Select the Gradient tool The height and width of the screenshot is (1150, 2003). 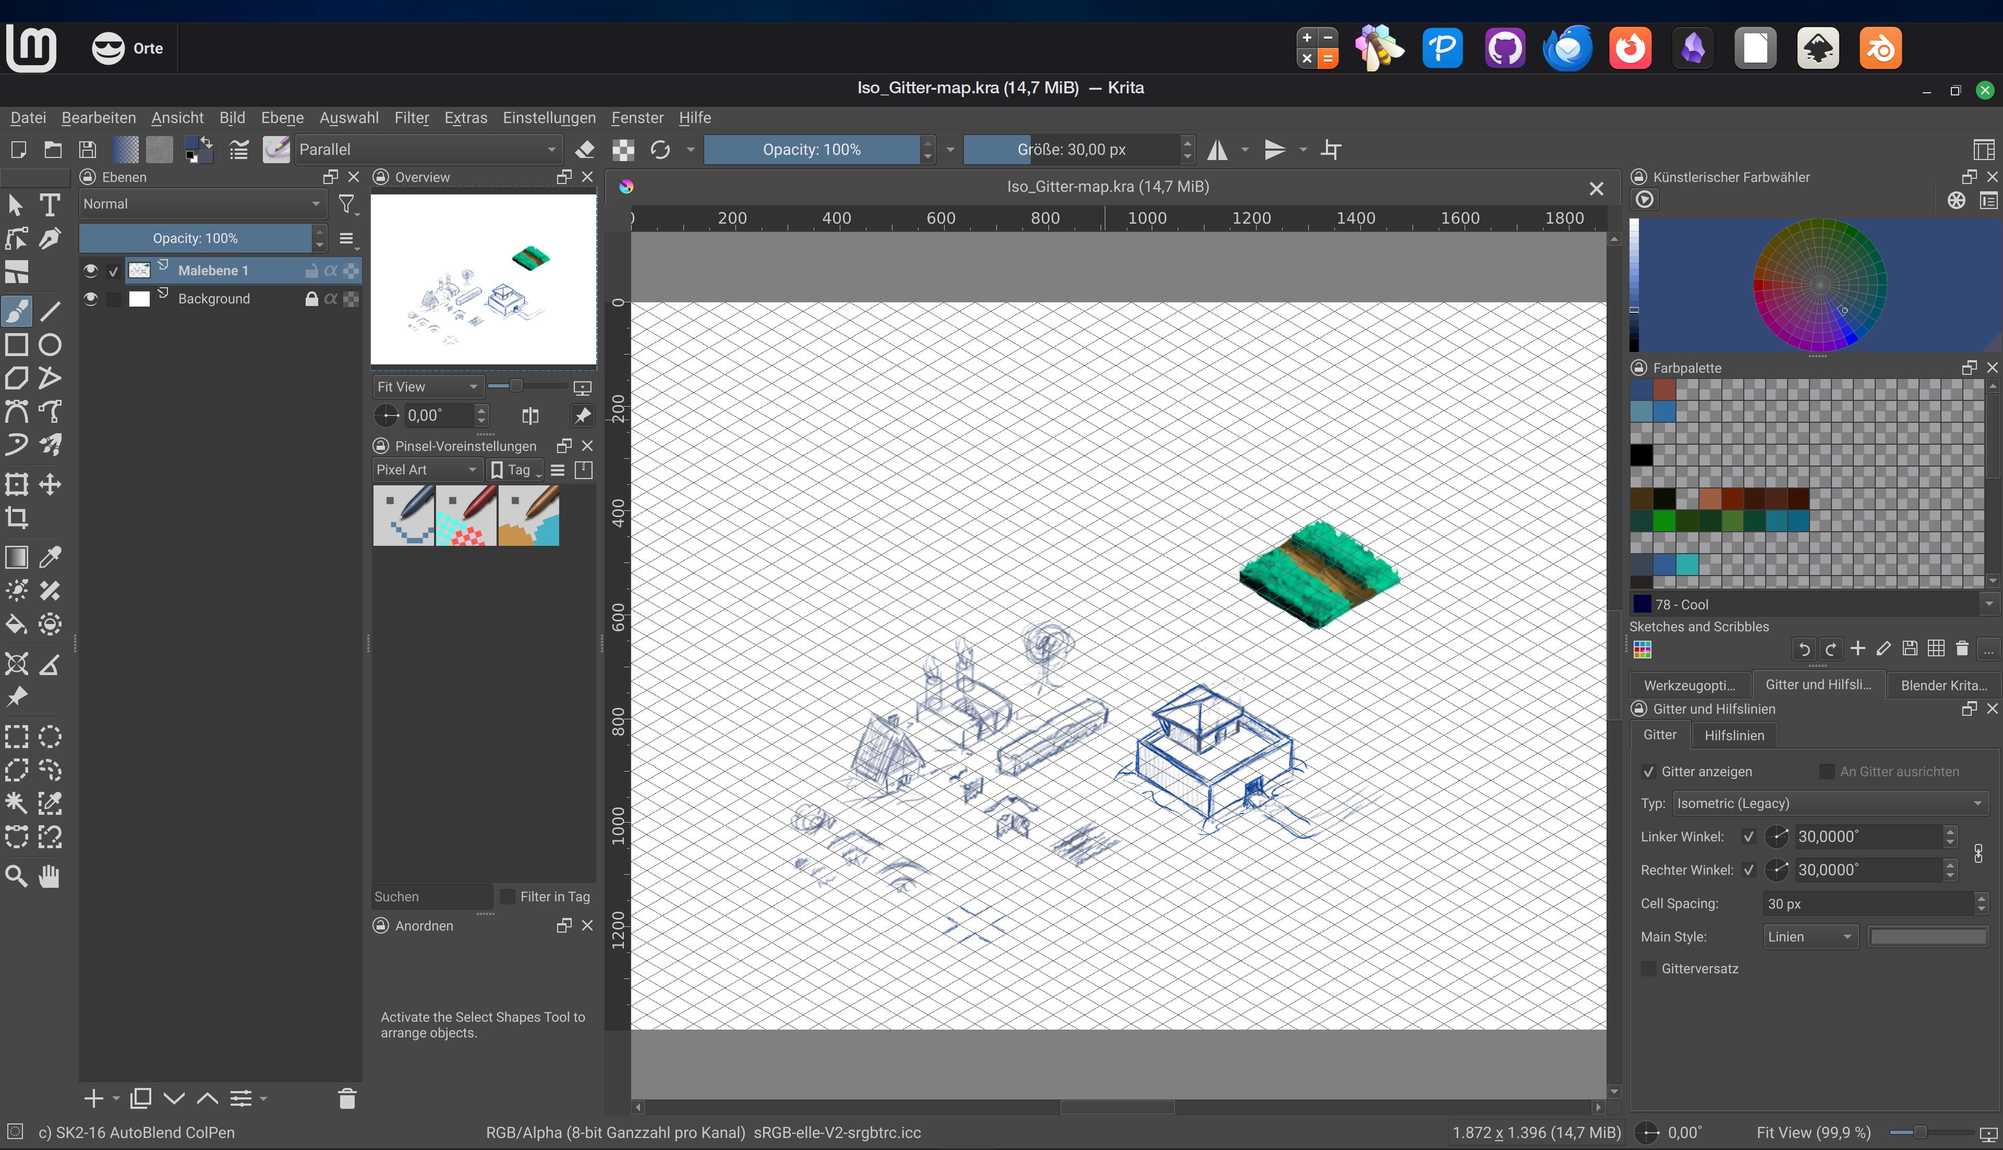click(x=17, y=558)
